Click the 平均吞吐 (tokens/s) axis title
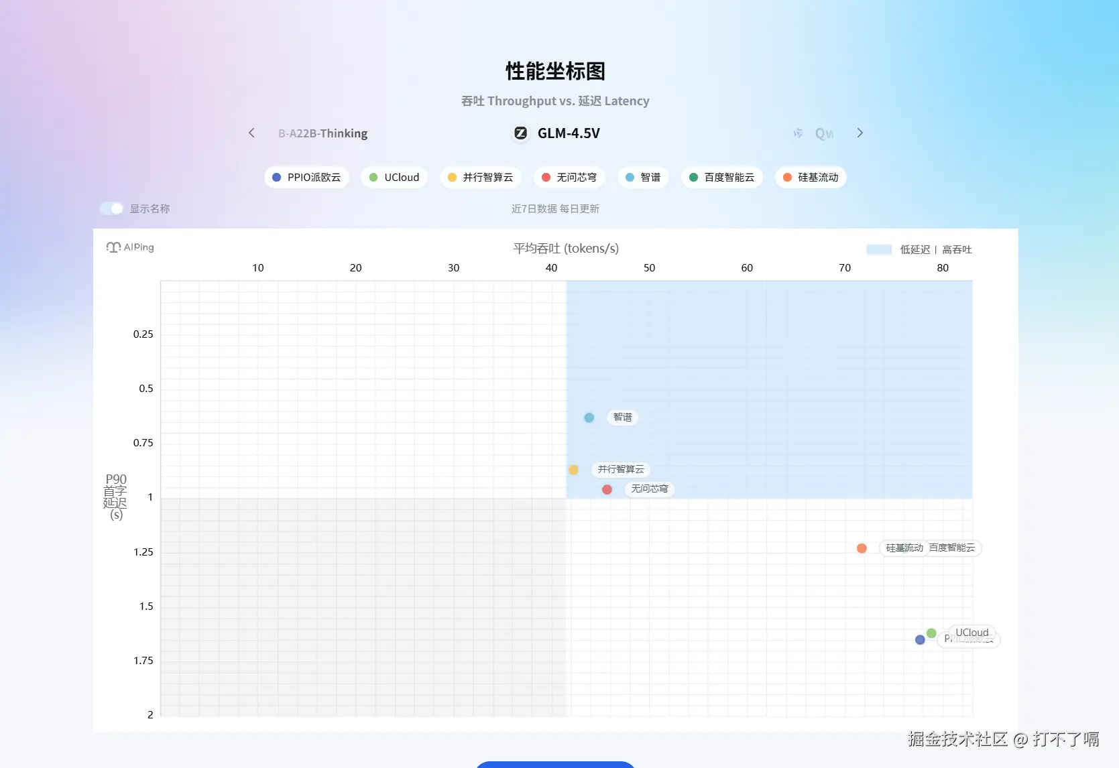1119x768 pixels. [x=566, y=249]
